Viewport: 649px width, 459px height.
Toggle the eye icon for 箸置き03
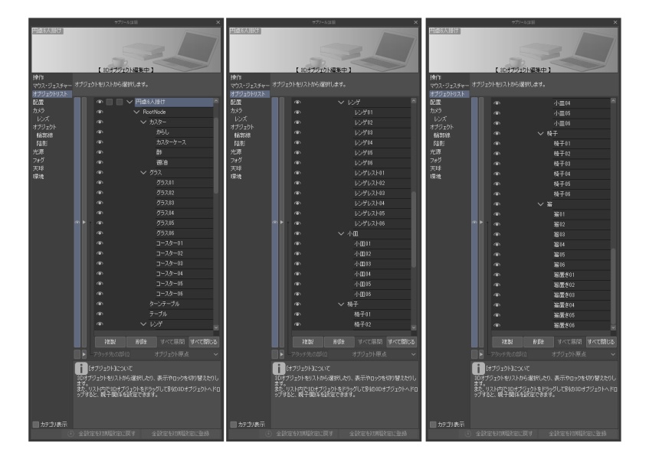pyautogui.click(x=497, y=295)
